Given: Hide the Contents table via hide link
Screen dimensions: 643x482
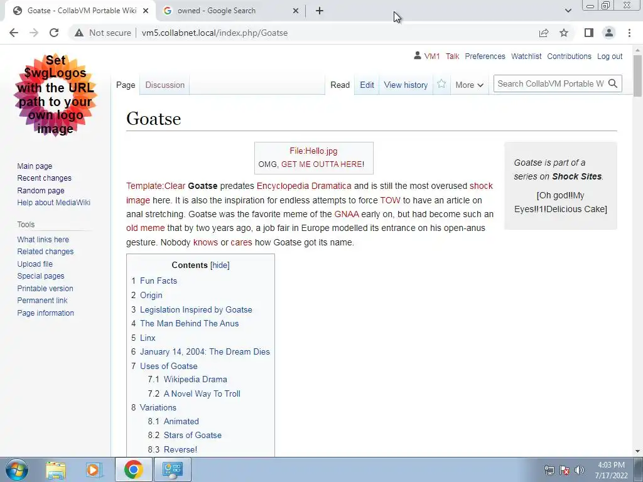Looking at the screenshot, I should [220, 265].
